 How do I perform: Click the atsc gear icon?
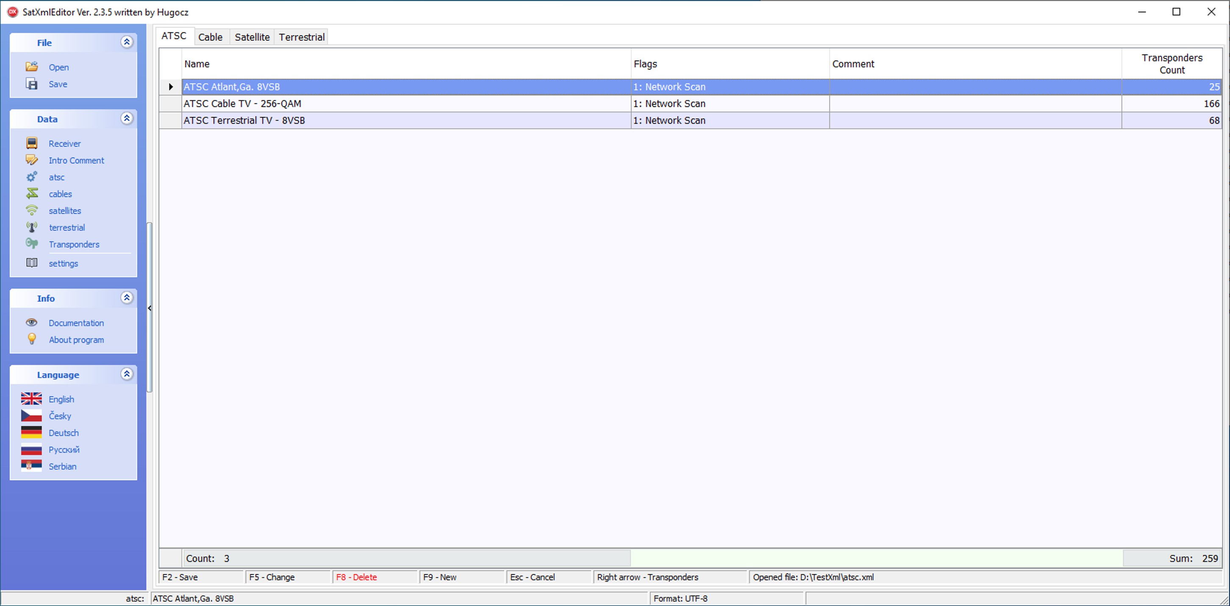click(31, 177)
